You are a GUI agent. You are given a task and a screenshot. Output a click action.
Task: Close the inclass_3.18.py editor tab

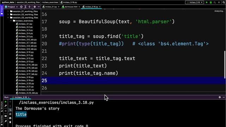pos(100,7)
